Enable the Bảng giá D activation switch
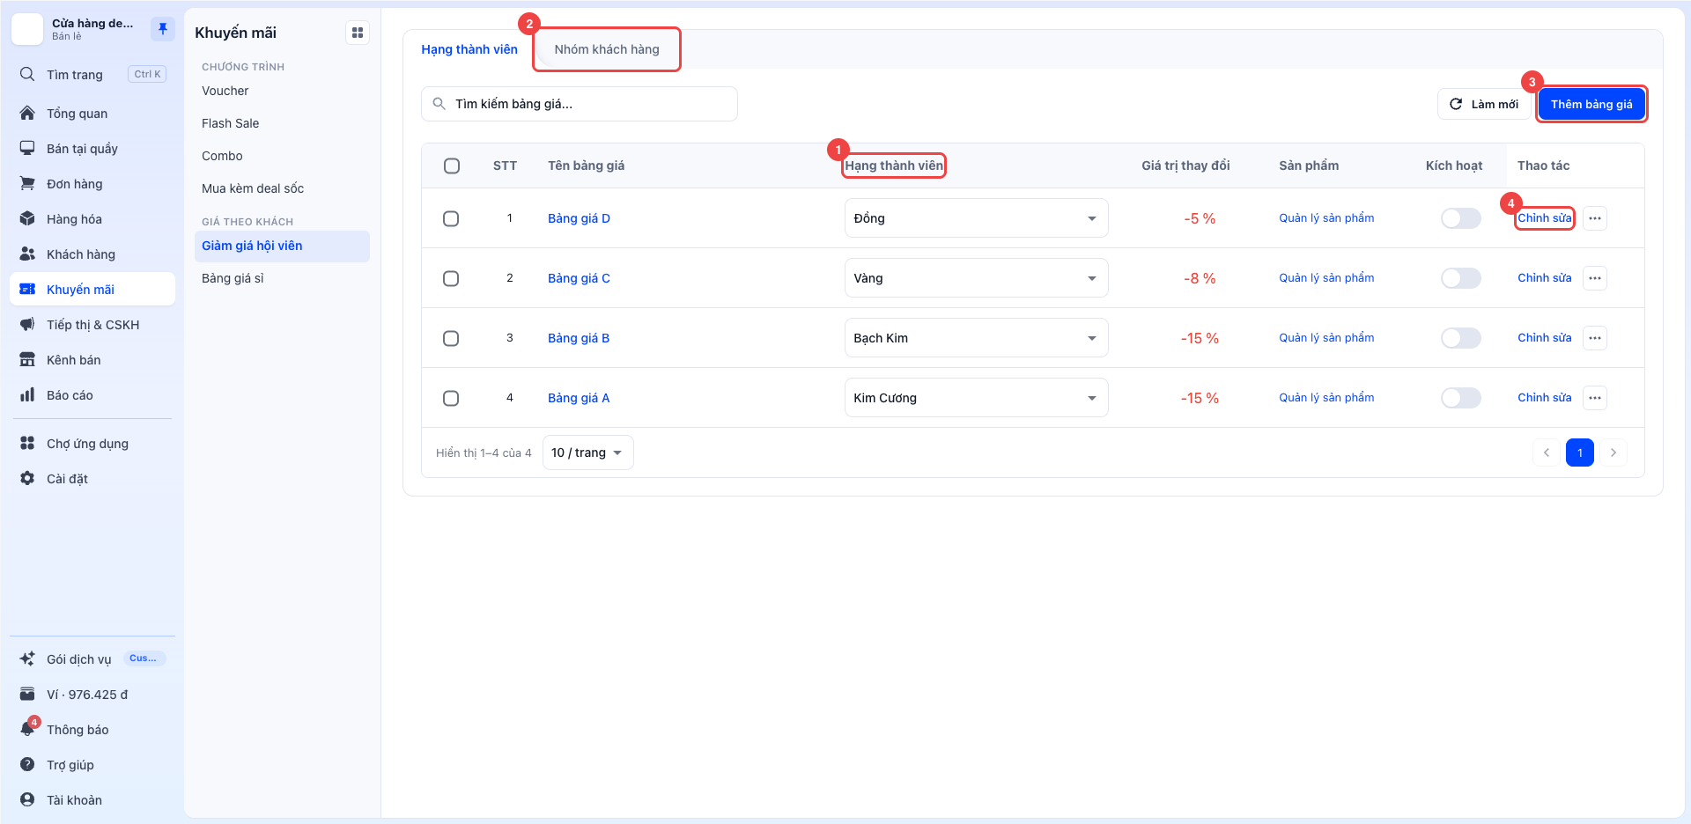Screen dimensions: 1691x824 pos(1461,218)
